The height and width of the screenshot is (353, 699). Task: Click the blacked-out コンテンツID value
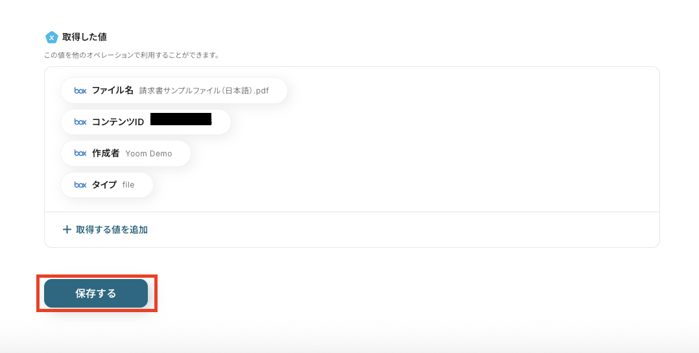pyautogui.click(x=181, y=119)
